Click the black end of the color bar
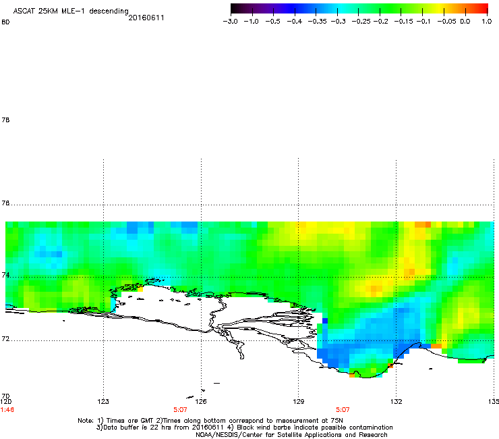 (235, 9)
